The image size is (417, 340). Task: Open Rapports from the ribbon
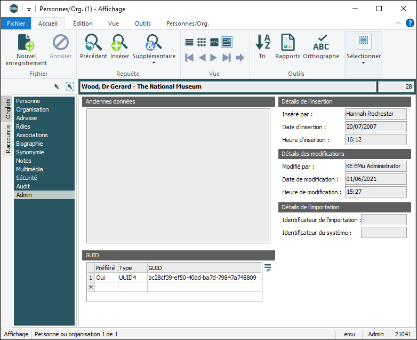click(287, 43)
